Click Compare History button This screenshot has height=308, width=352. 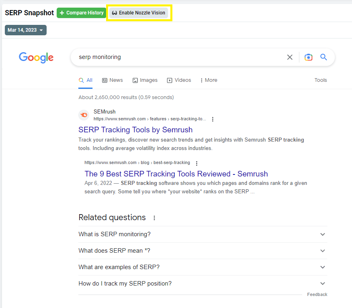[x=81, y=13]
